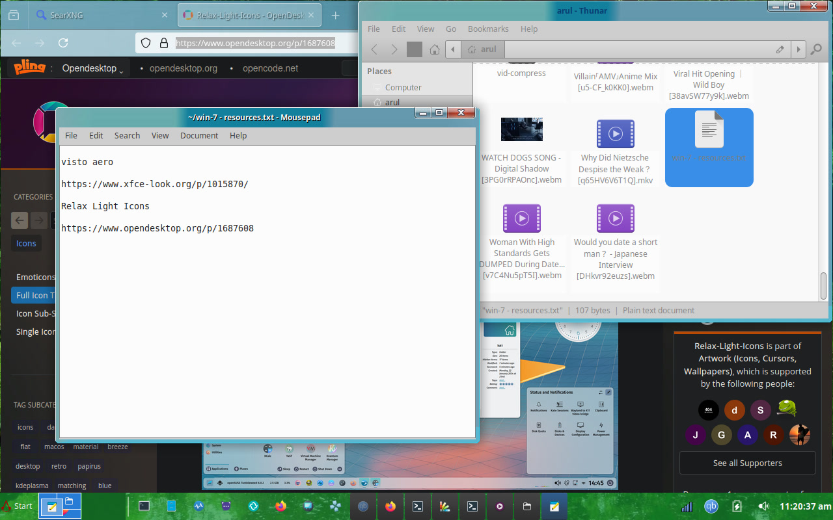The width and height of the screenshot is (833, 520).
Task: Click categories back arrow on webpage
Action: [20, 220]
